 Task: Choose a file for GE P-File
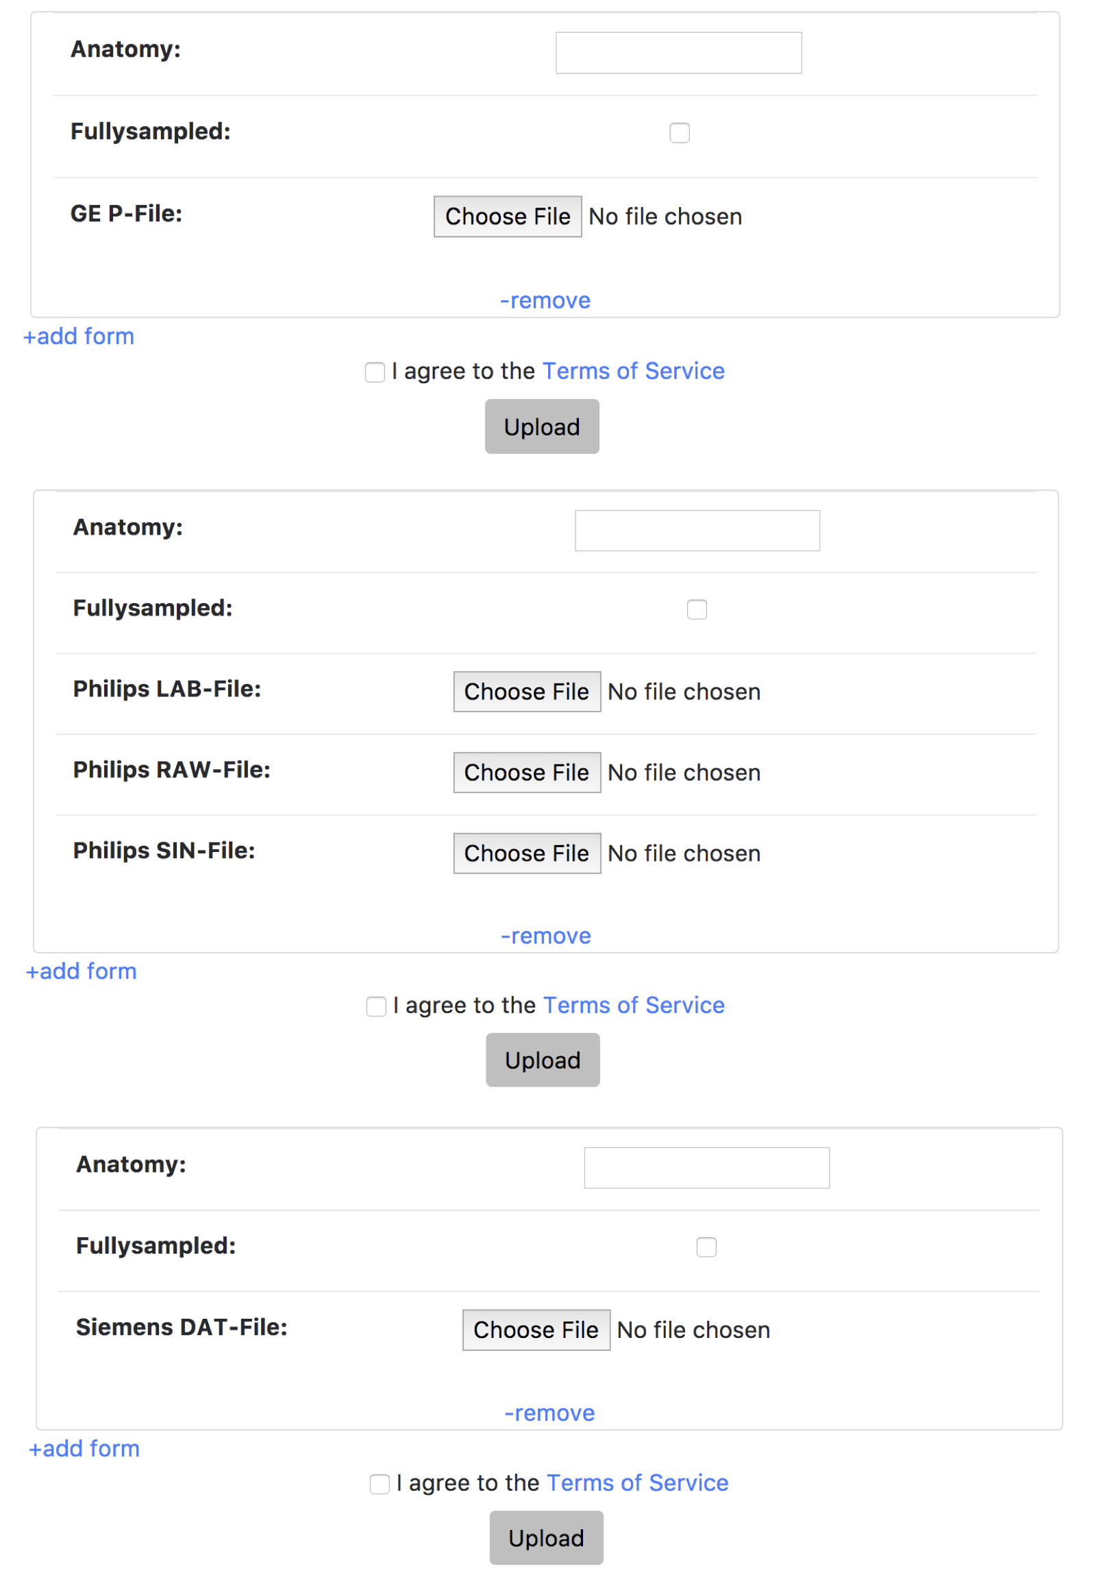click(507, 217)
